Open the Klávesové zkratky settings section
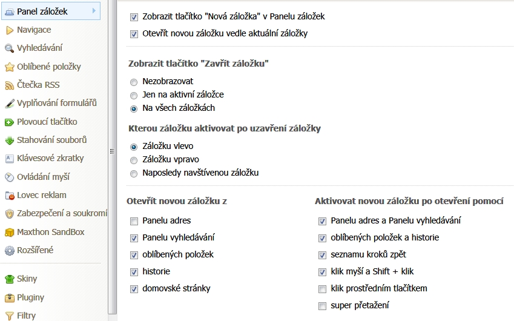 pos(50,158)
